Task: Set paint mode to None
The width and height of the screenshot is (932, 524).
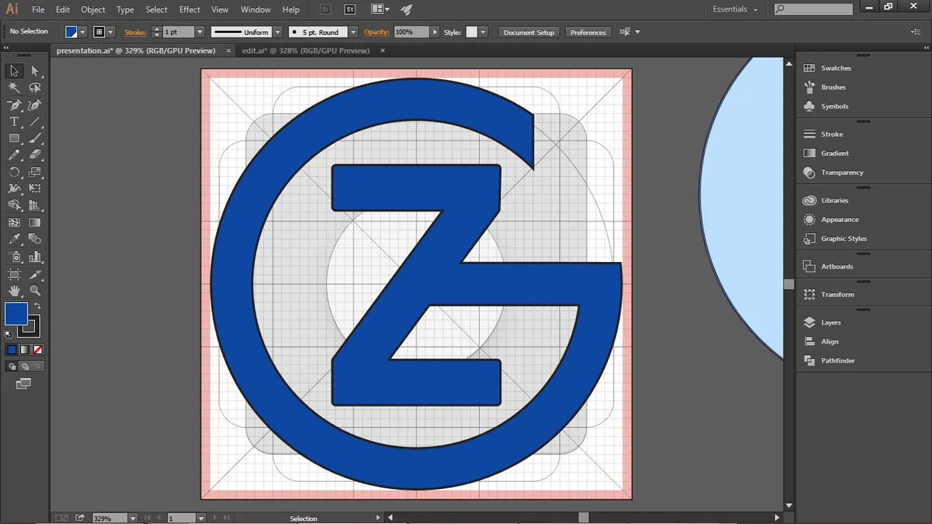Action: click(x=38, y=349)
